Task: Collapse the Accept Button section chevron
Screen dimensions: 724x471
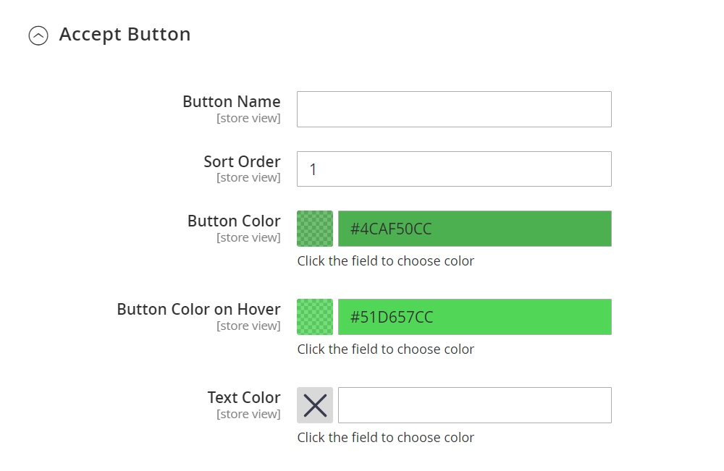Action: pyautogui.click(x=38, y=35)
